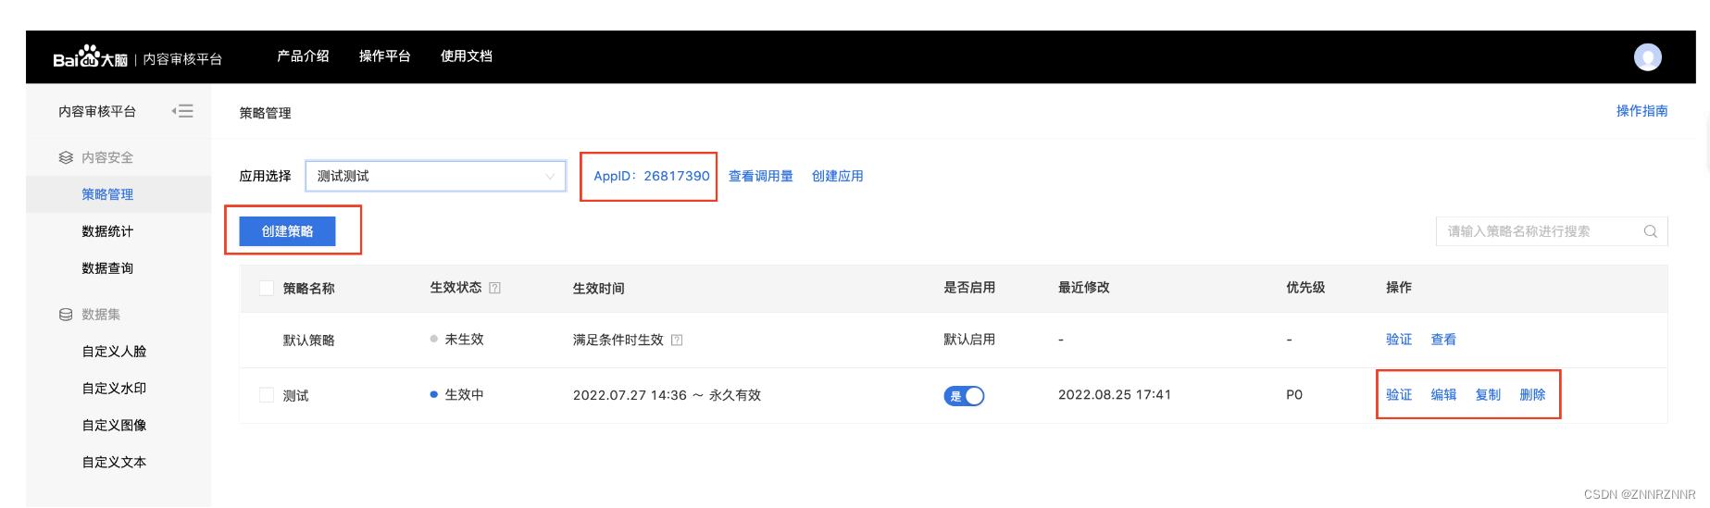Click the 查看调用量 link

tap(760, 176)
